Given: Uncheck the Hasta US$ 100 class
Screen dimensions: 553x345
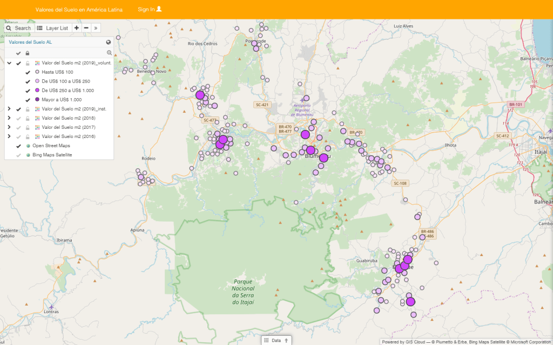Looking at the screenshot, I should (x=28, y=72).
